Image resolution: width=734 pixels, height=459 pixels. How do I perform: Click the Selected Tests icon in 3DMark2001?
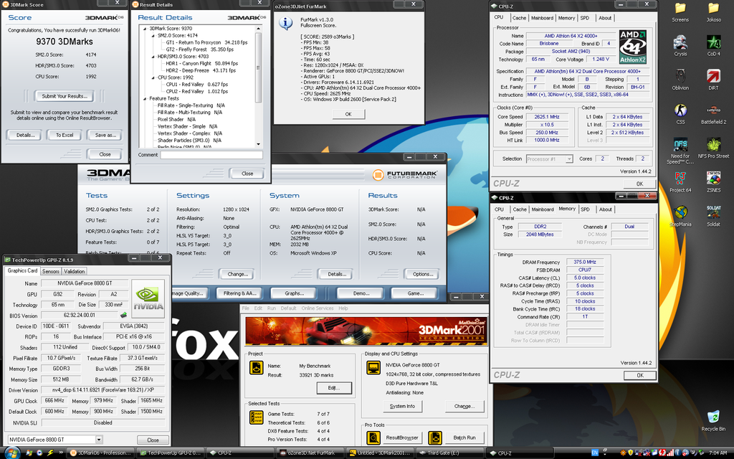click(x=256, y=417)
